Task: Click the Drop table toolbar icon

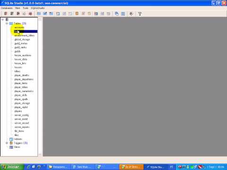Action: (51, 14)
